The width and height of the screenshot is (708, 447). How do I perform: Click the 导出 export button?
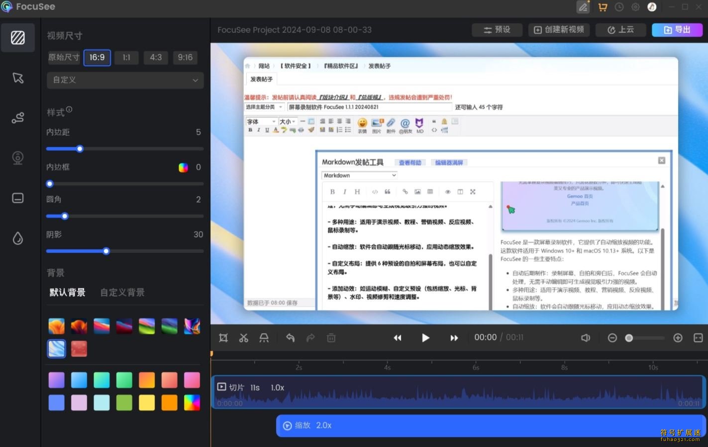(677, 30)
